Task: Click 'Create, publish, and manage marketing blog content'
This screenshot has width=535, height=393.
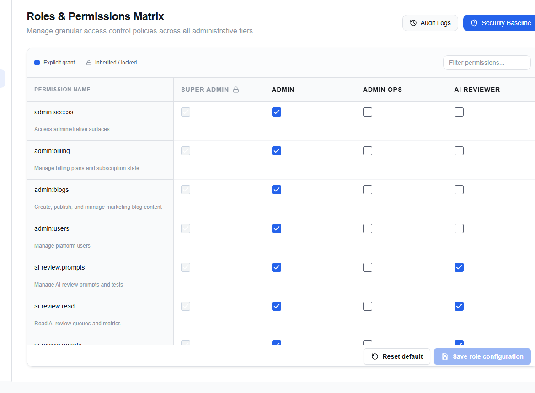Action: click(x=98, y=207)
